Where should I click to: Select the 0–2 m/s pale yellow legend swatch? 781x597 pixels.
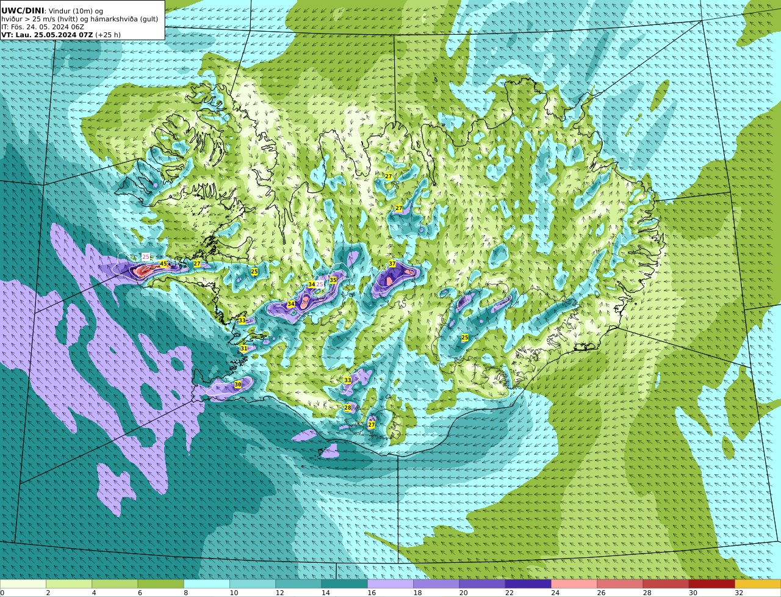(23, 584)
